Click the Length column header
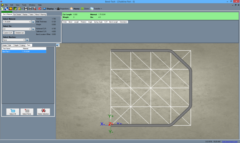Screen dimensions: 240x143 pos(76,22)
